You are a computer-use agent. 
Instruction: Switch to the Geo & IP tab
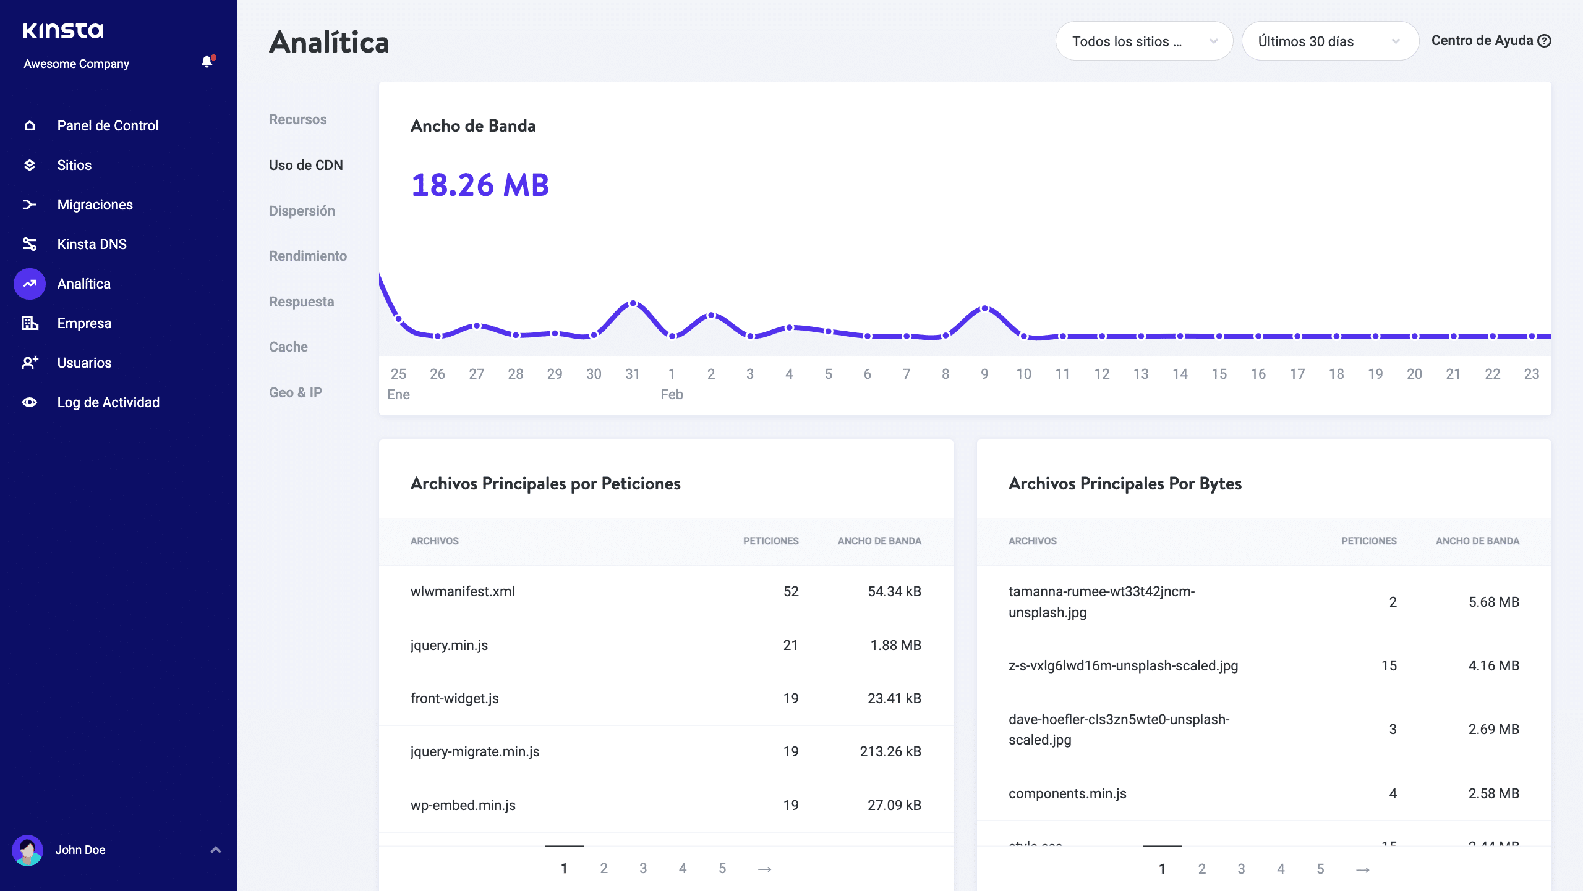(x=295, y=392)
